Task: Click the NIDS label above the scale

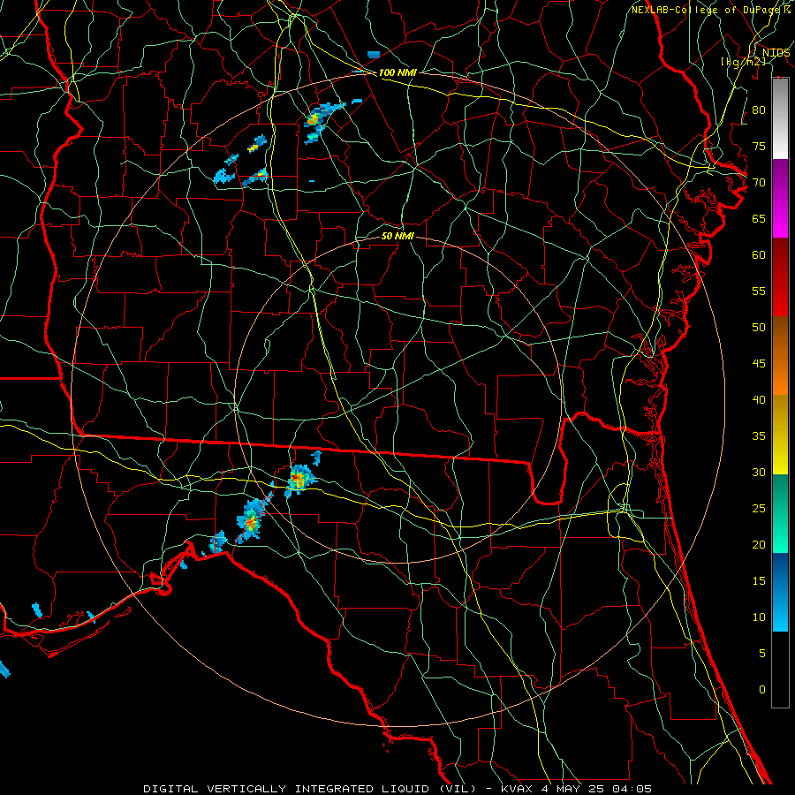Action: click(776, 52)
